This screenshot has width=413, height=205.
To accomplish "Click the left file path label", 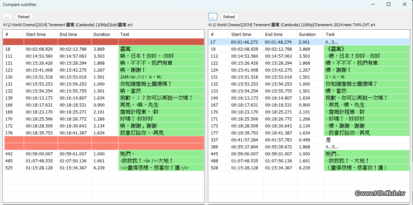I will 68,25.
